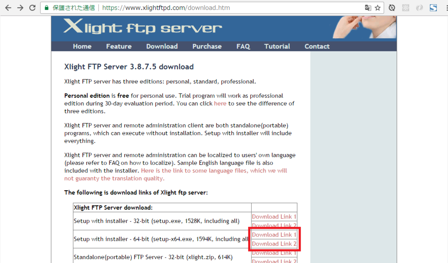Click the 'here' link about edition differences
448x263 pixels.
pos(220,103)
